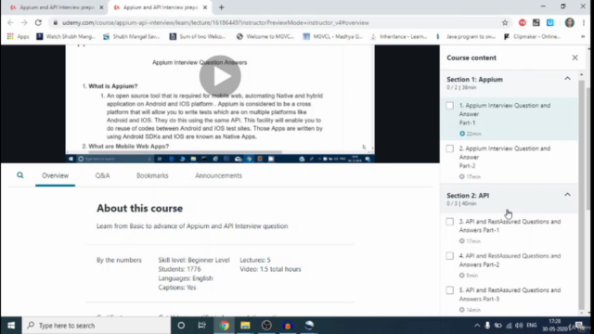Close the first Appium and API tab

point(101,7)
